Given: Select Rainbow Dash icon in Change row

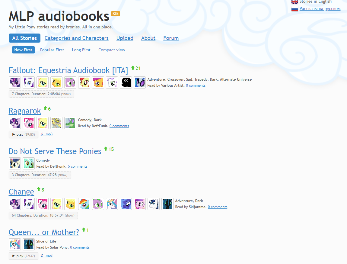Looking at the screenshot, I should click(x=84, y=204).
